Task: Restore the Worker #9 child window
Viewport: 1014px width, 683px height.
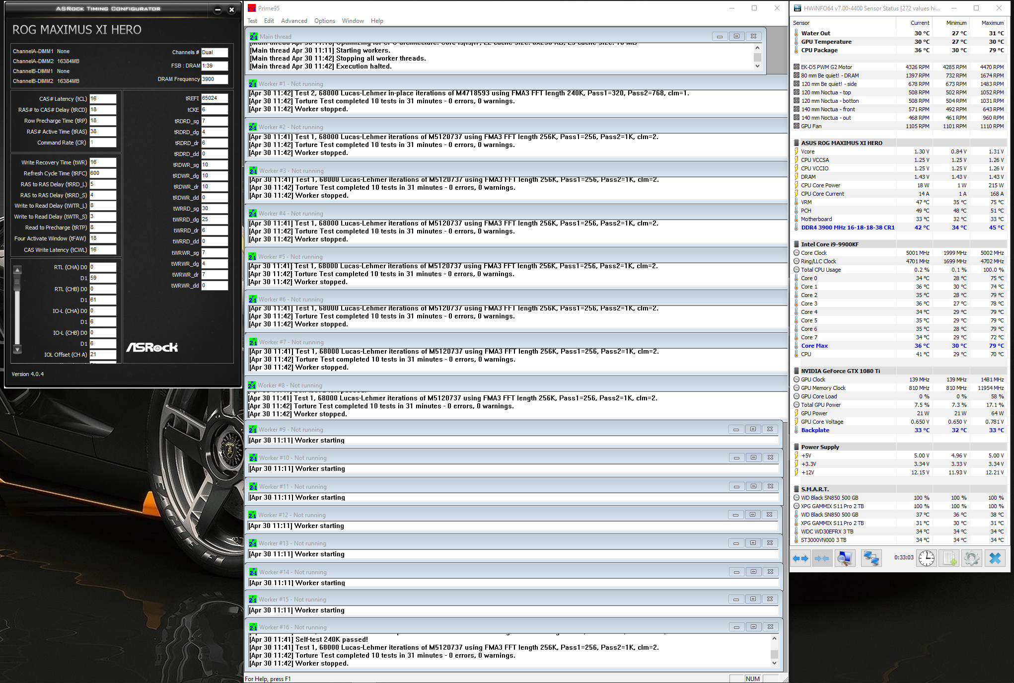Action: [x=753, y=429]
